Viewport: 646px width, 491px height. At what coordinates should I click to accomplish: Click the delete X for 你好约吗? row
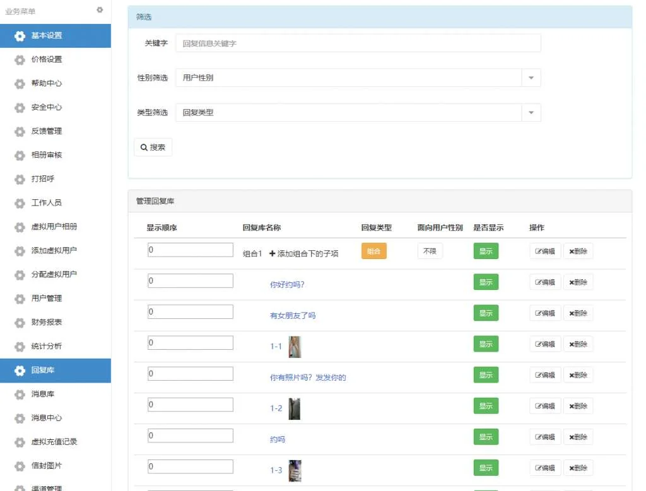coord(578,282)
